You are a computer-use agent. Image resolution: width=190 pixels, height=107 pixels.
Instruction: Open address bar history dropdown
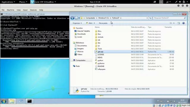(x=147, y=18)
